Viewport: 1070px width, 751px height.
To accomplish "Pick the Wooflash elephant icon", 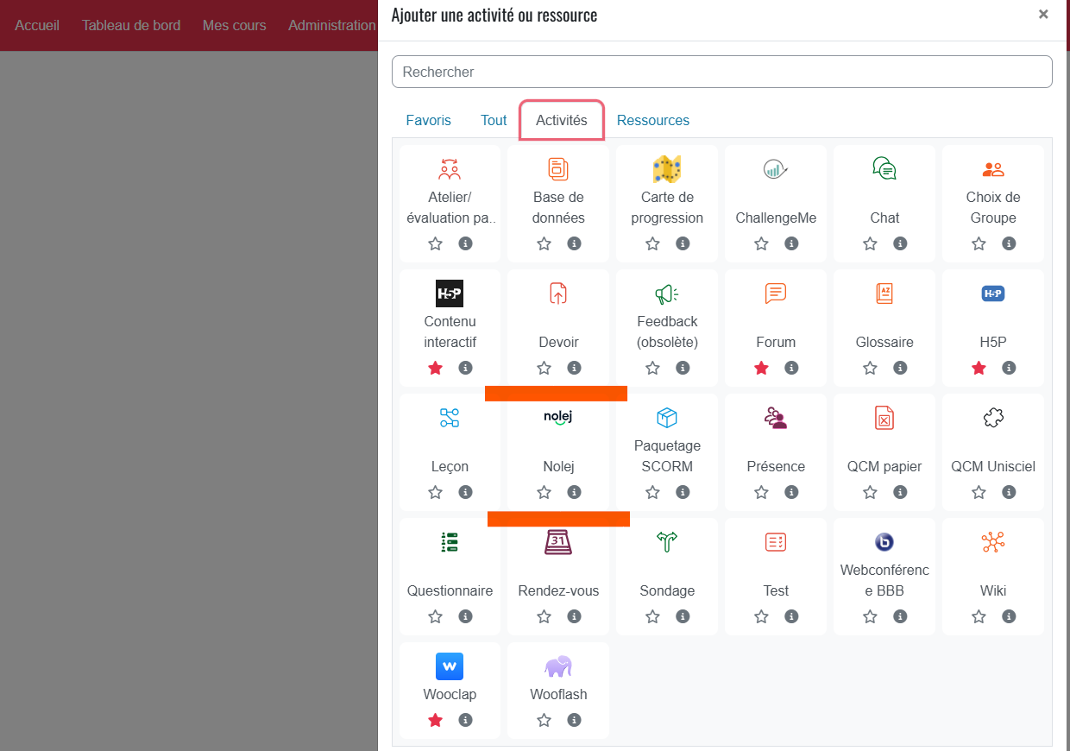I will pos(558,666).
